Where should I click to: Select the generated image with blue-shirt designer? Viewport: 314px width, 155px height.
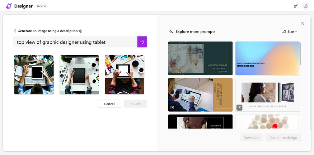[34, 75]
